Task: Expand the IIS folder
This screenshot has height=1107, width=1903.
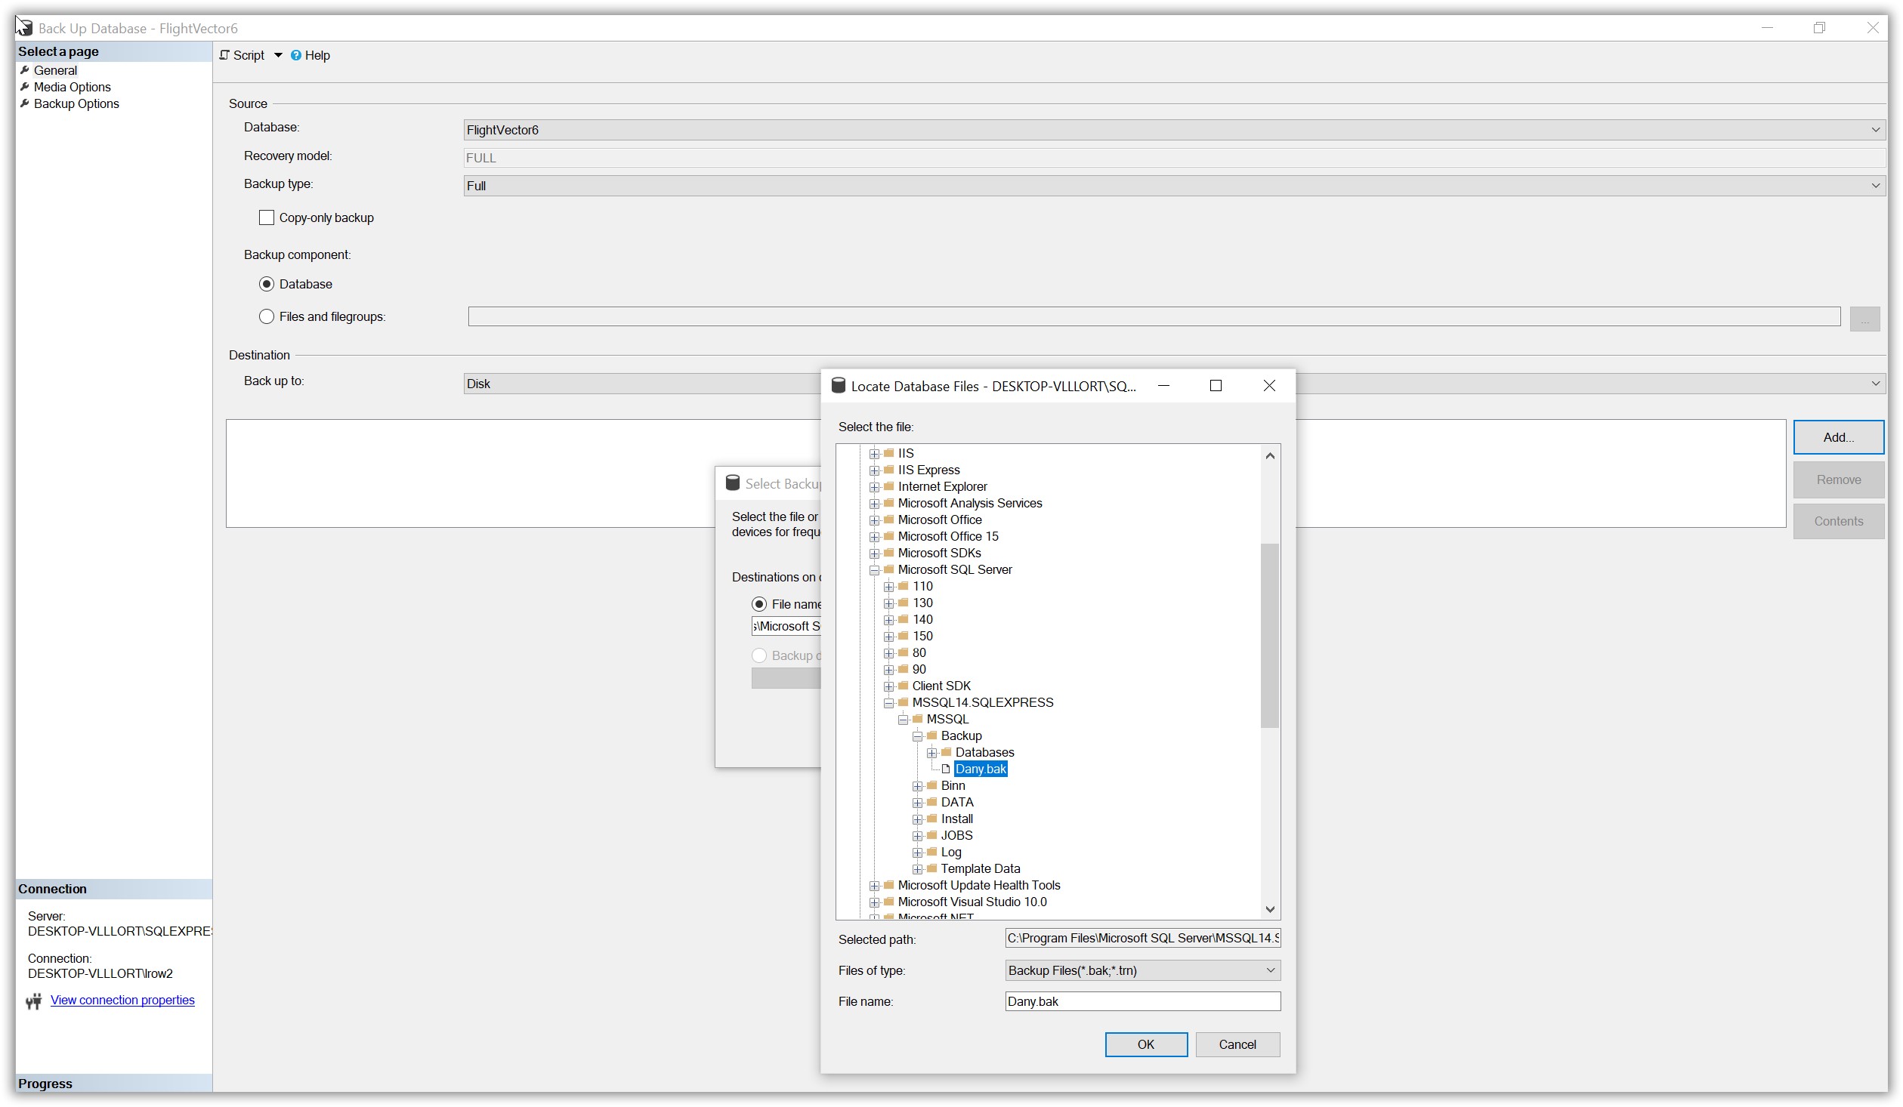Action: click(x=874, y=454)
